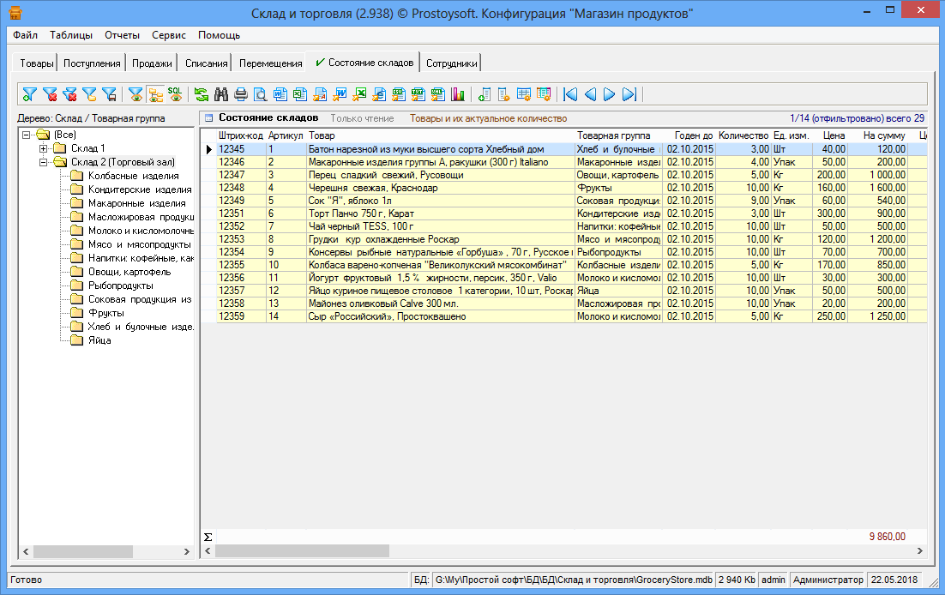
Task: Jump to first record arrow
Action: coord(570,94)
